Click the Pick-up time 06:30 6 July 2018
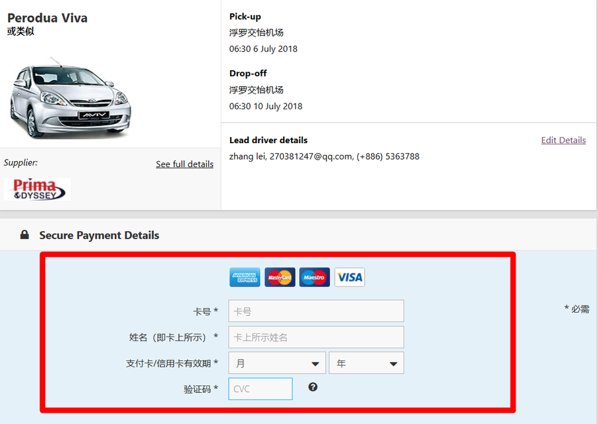 (x=263, y=49)
